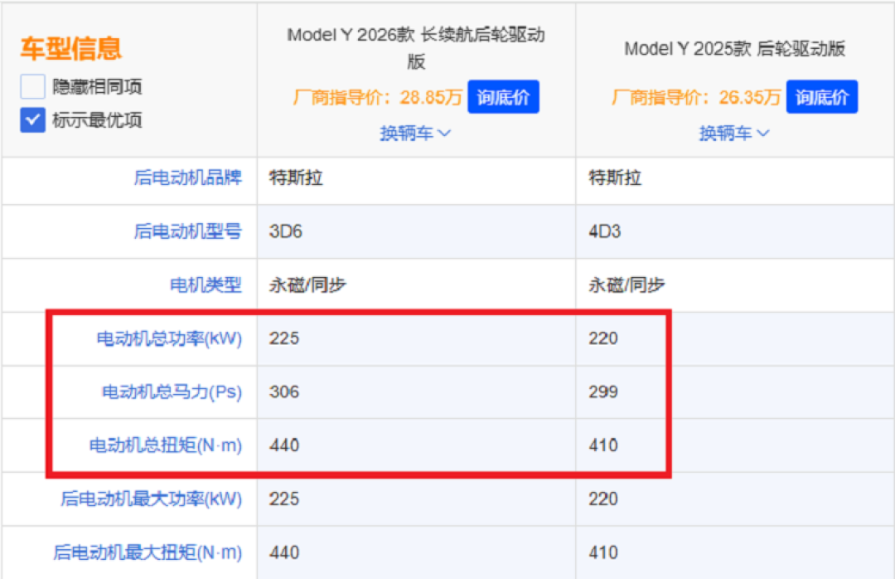Open Model Y 2026款 长续航后轮驱动版 title

click(x=416, y=47)
